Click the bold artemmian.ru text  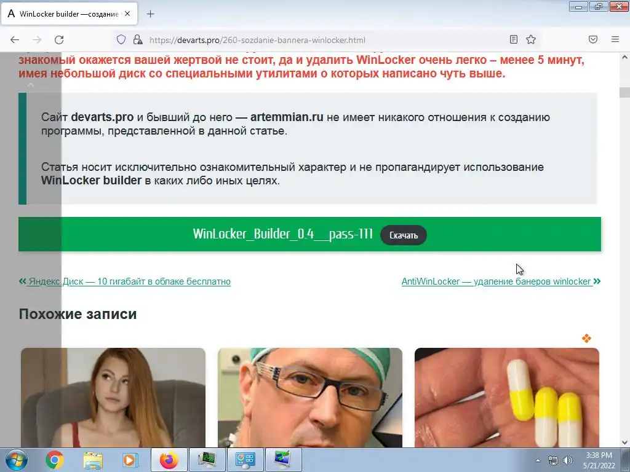(x=287, y=117)
